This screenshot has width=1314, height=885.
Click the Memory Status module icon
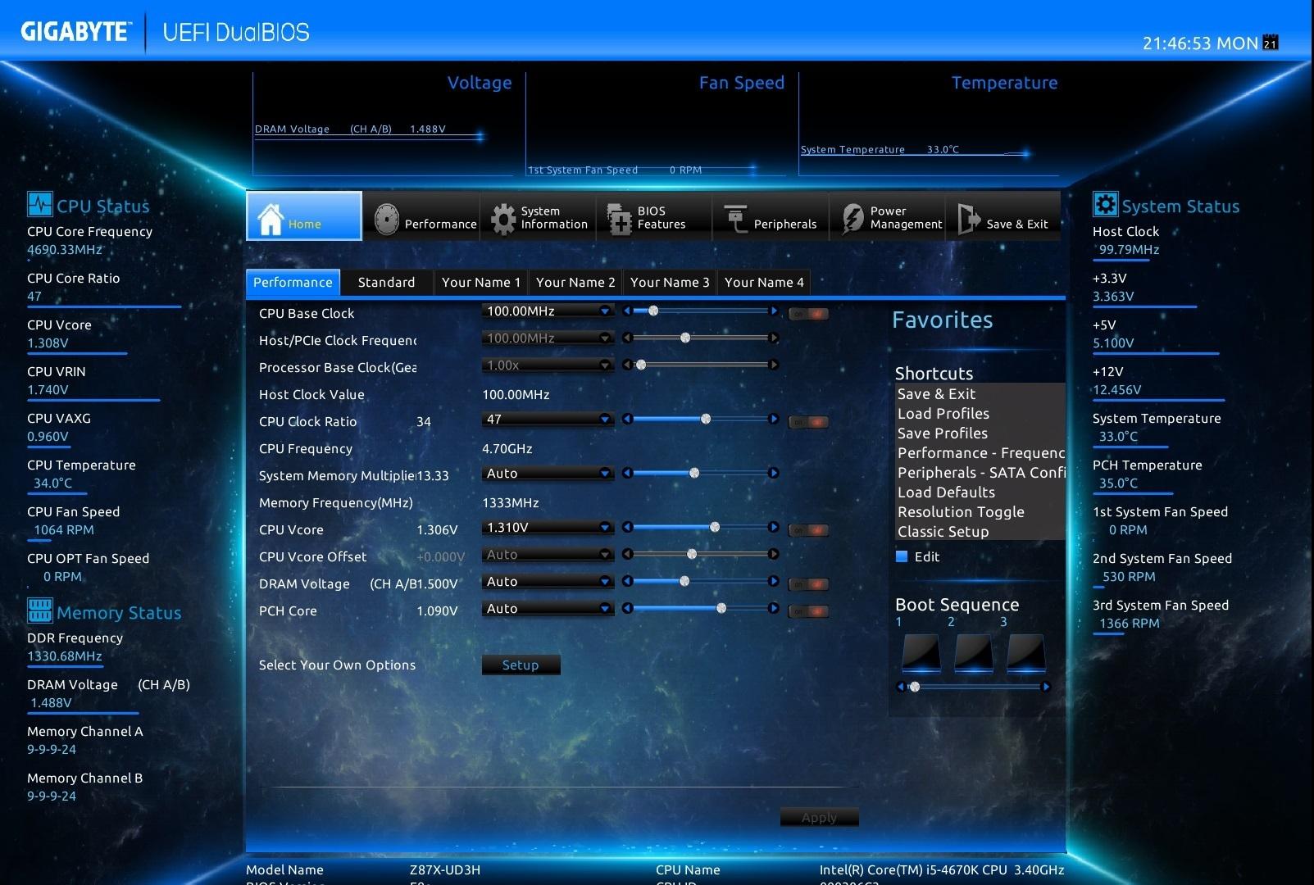(x=39, y=610)
